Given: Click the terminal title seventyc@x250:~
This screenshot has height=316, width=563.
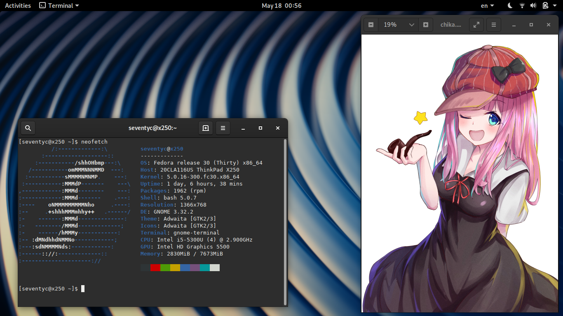Looking at the screenshot, I should pyautogui.click(x=152, y=128).
